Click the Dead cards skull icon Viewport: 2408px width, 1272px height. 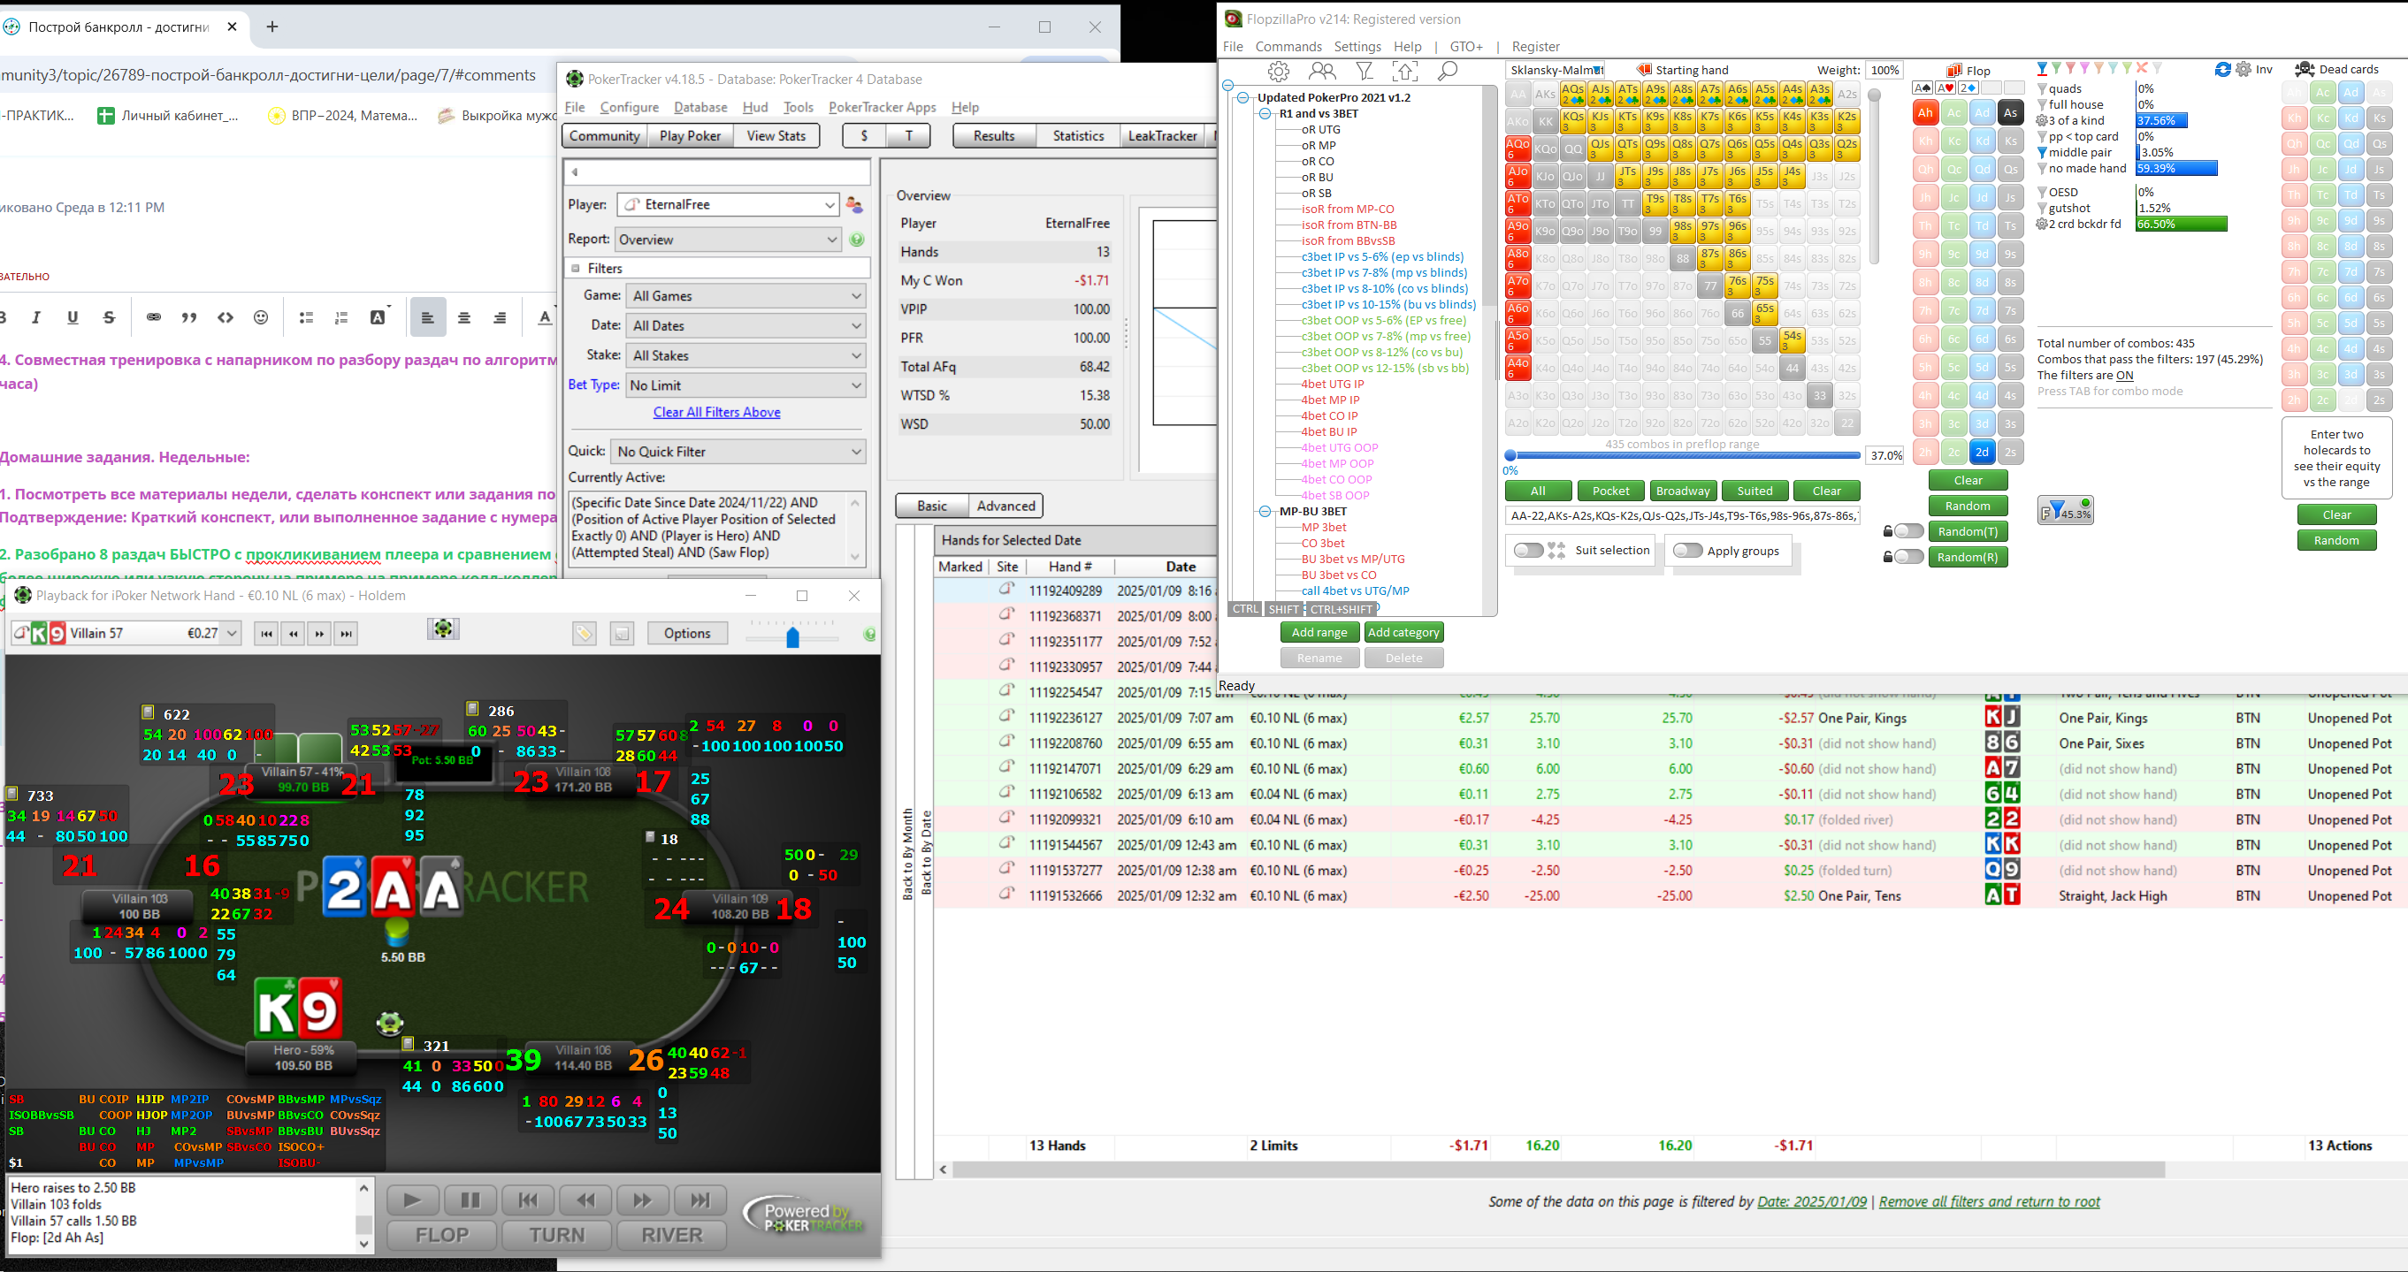[x=2305, y=69]
